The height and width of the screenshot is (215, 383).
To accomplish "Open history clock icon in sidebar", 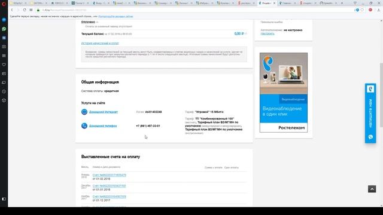I will click(4, 91).
